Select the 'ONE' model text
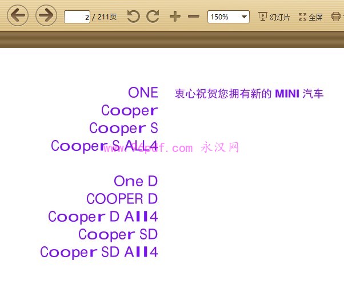Screen dimensions: 344x292 pos(143,93)
